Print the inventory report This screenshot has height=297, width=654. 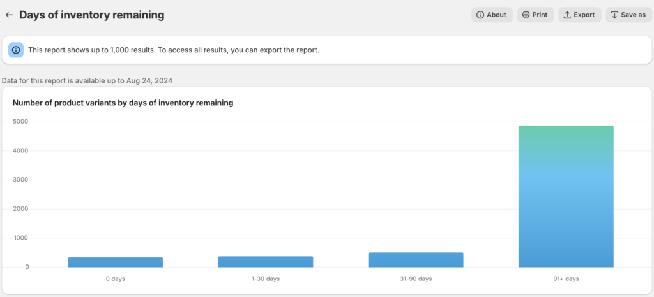(x=536, y=15)
